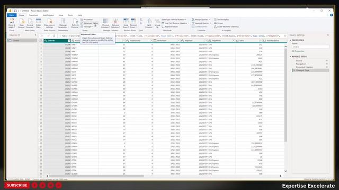339x190 pixels.
Task: Sort ascending using the ribbon icon
Action: 141,20
